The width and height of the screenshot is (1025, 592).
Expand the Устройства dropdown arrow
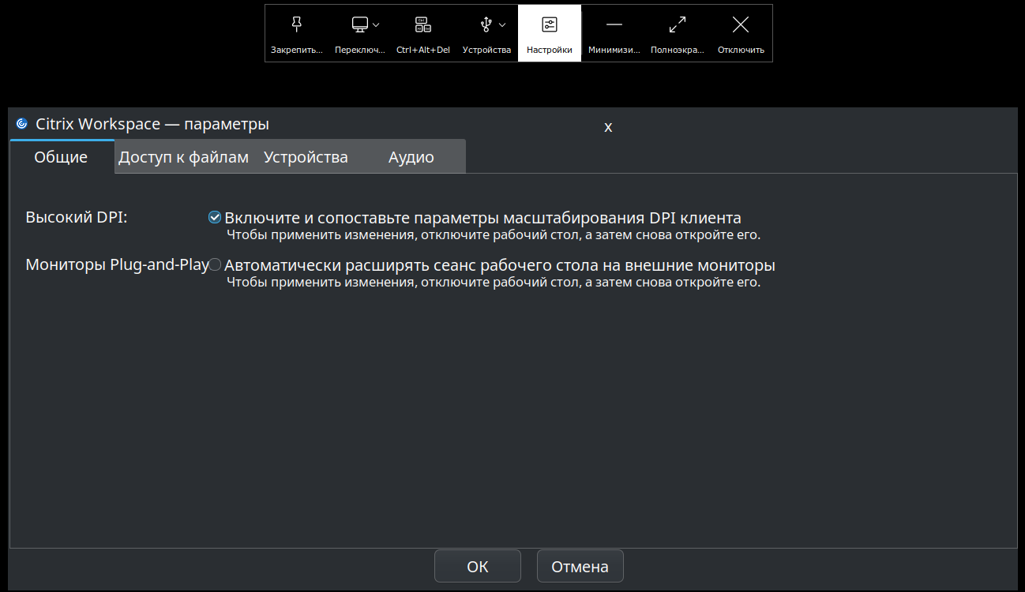(x=502, y=24)
